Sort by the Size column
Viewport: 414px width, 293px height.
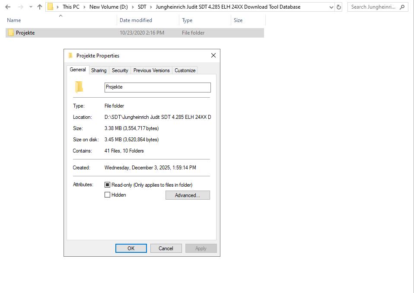pos(238,20)
